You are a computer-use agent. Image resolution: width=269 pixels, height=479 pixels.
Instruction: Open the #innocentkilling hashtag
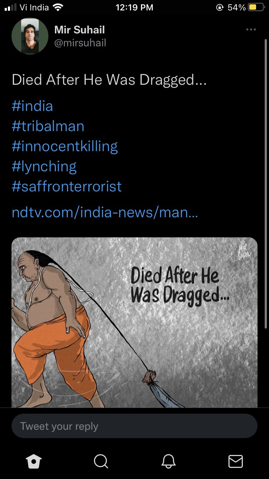click(65, 147)
